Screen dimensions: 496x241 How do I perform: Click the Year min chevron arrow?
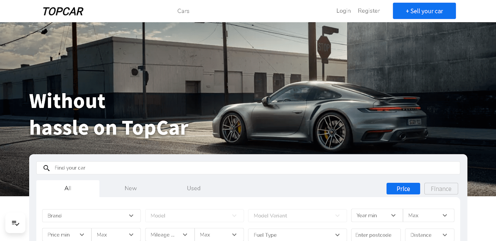coord(393,215)
